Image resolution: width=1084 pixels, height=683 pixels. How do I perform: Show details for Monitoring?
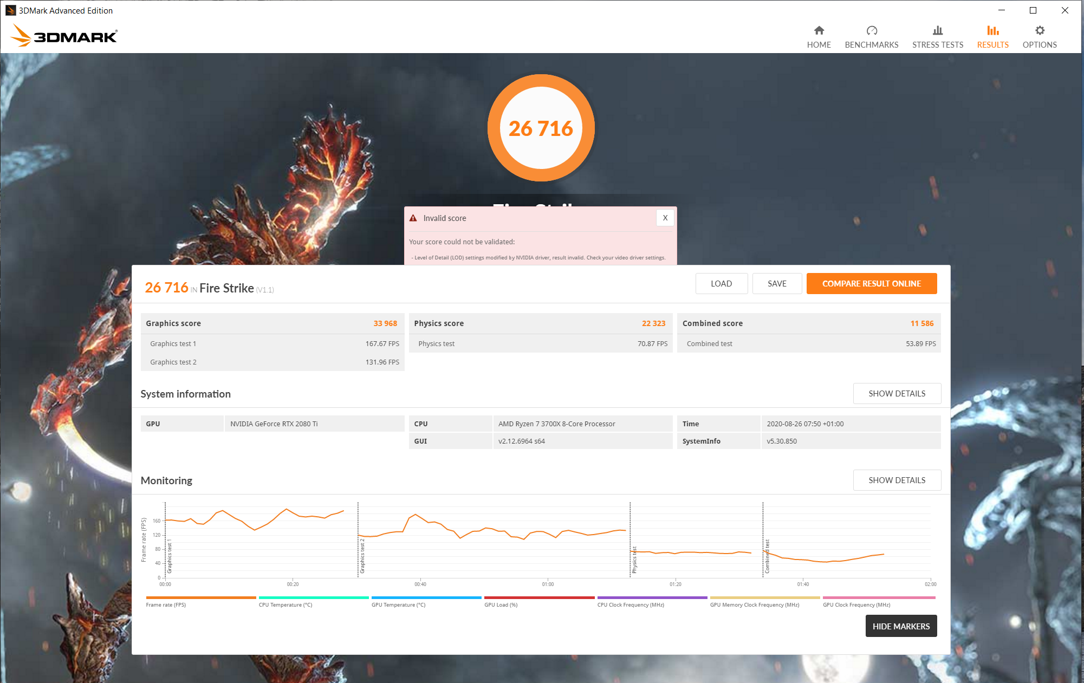coord(897,480)
